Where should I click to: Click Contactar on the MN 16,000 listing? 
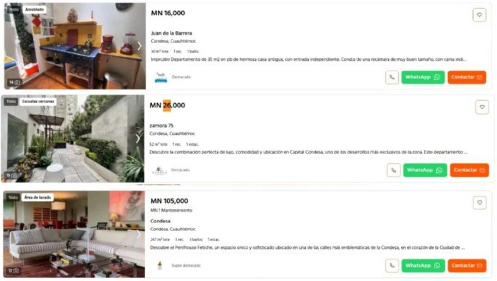pos(467,77)
